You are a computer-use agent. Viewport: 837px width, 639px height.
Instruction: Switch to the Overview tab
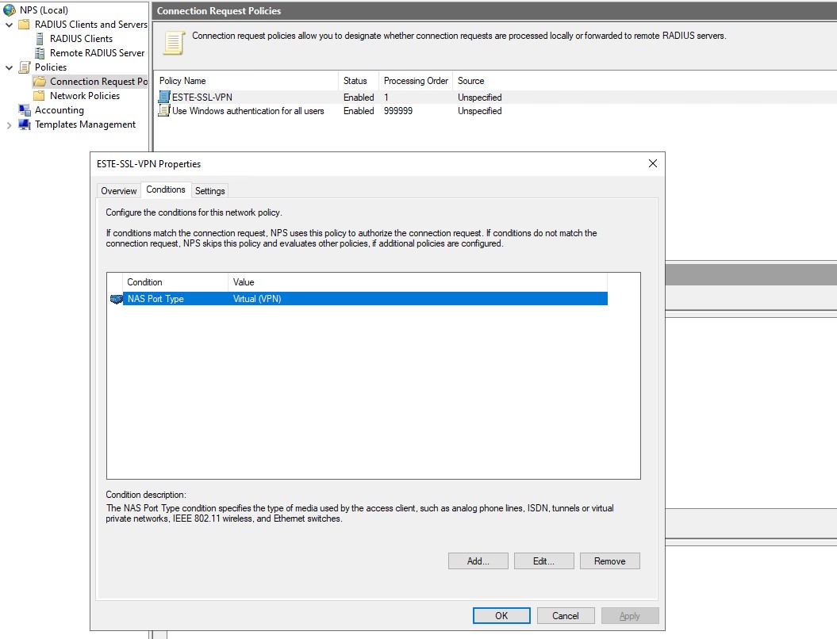(118, 191)
